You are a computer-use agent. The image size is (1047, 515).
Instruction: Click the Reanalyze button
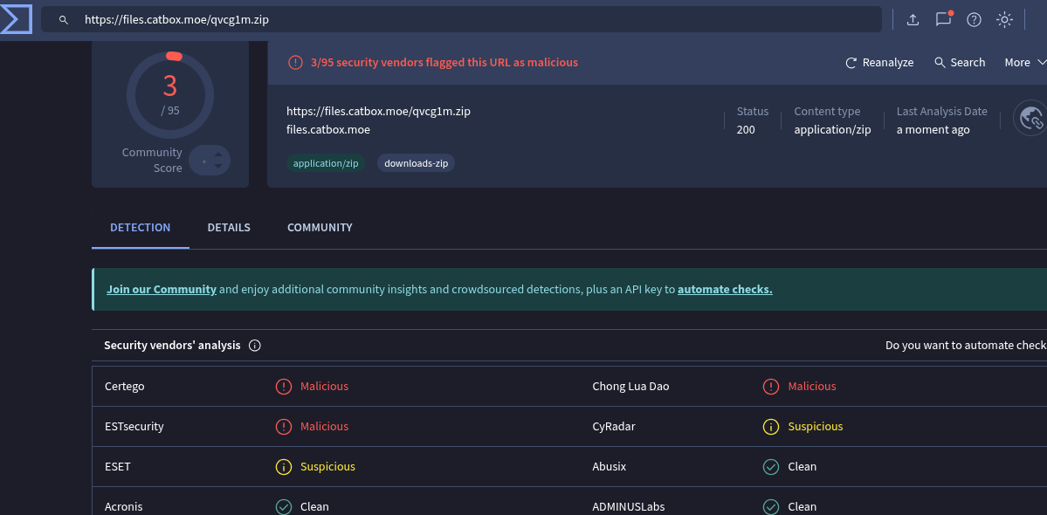point(879,62)
